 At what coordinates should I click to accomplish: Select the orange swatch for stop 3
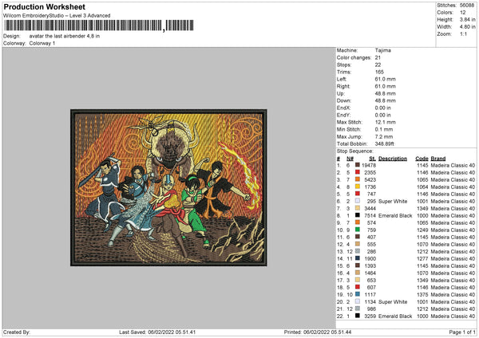(x=358, y=179)
